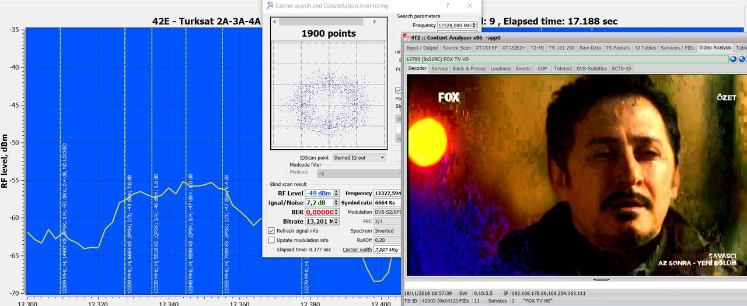Click the constellation scrollbar right arrow
The width and height of the screenshot is (747, 306).
coord(375,22)
